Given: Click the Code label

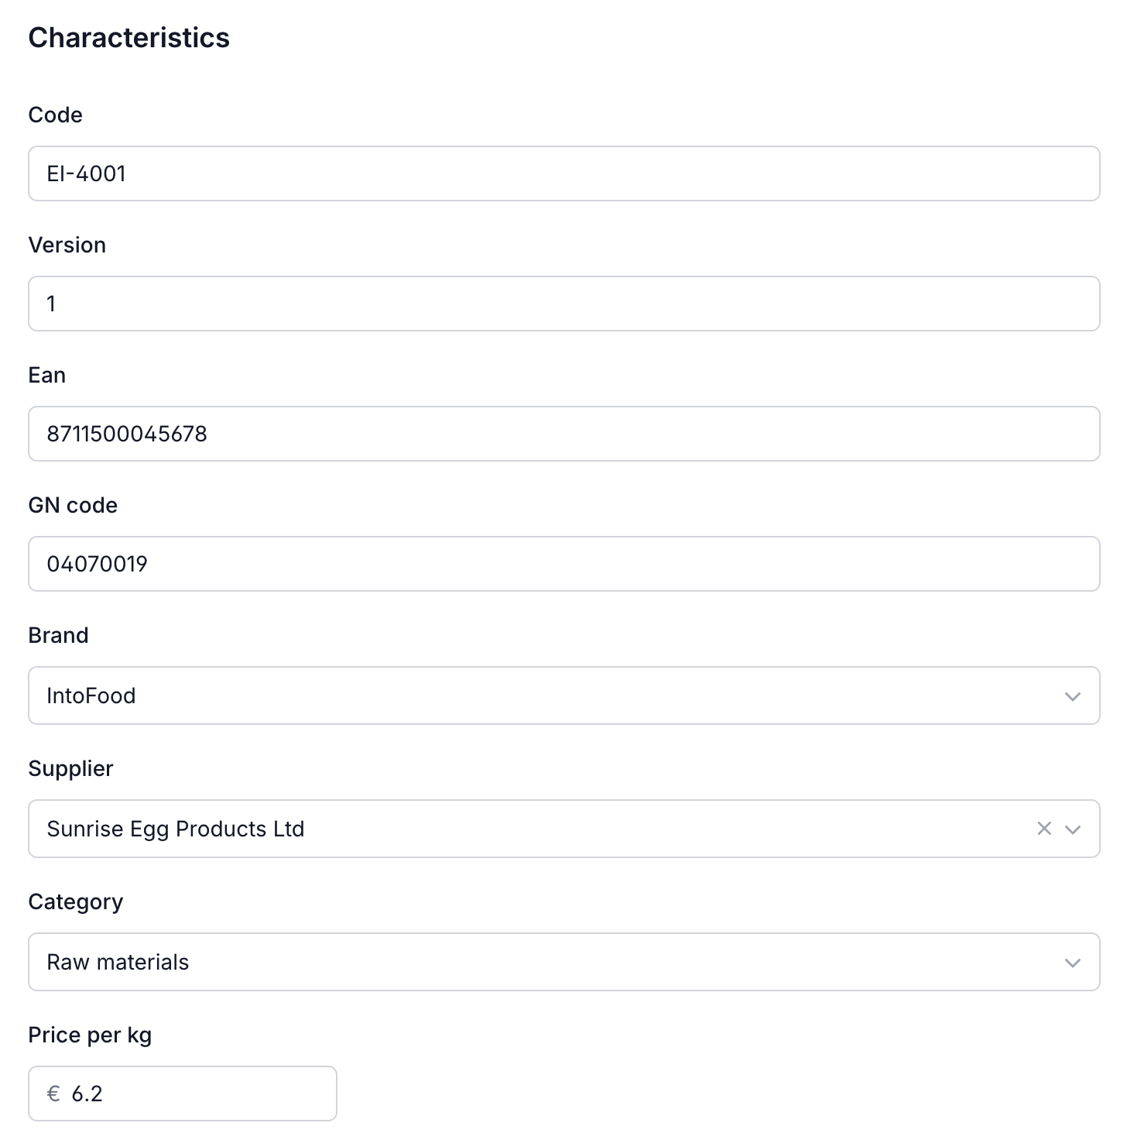Looking at the screenshot, I should [55, 115].
